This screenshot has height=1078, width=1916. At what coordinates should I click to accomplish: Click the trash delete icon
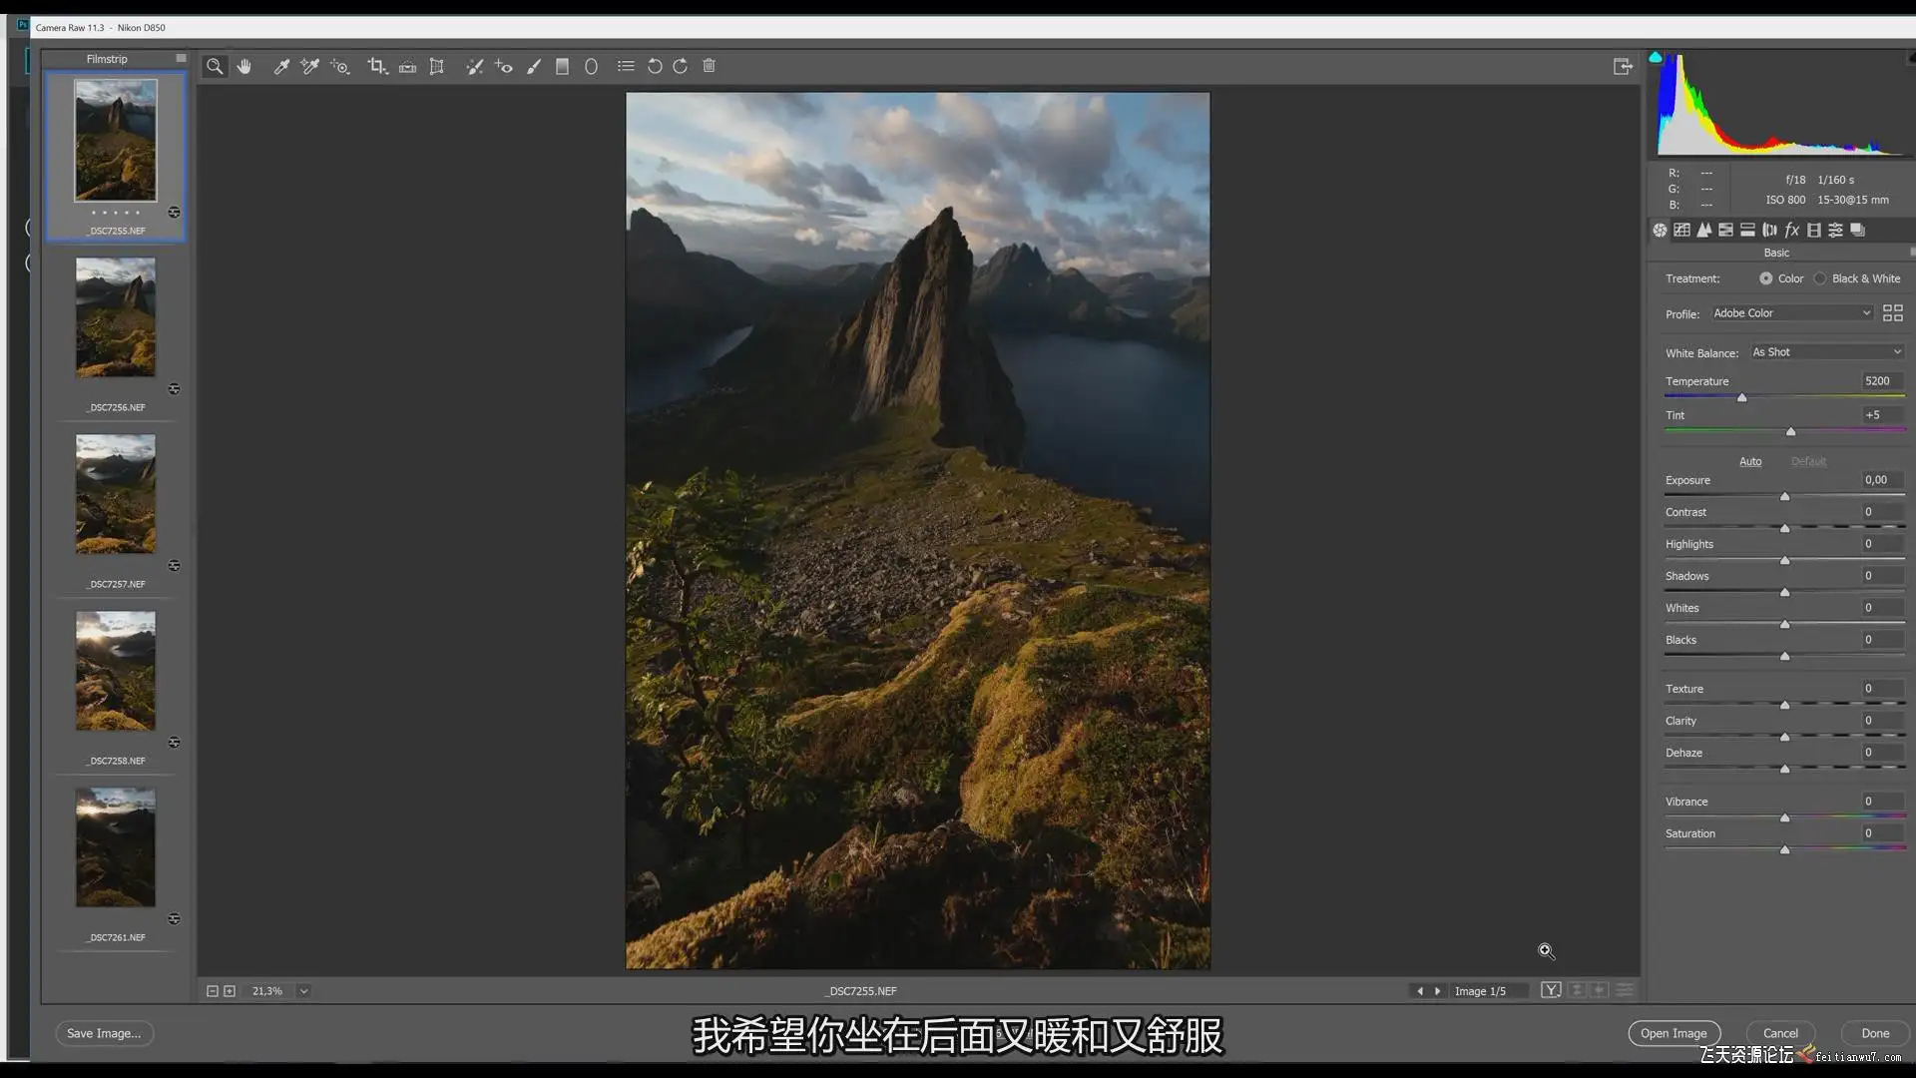click(709, 66)
